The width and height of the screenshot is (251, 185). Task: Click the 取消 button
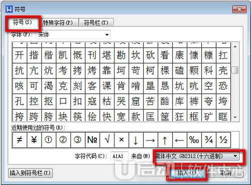coord(226,173)
